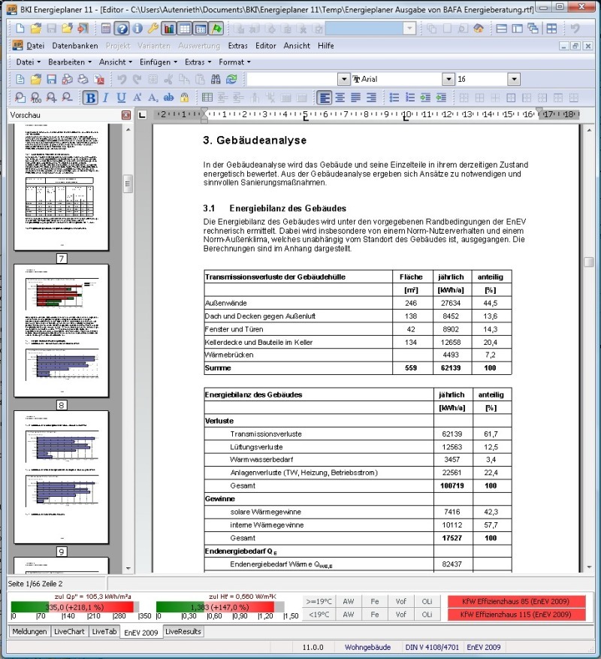The height and width of the screenshot is (659, 601).
Task: Insert a table using the table icon
Action: (207, 98)
